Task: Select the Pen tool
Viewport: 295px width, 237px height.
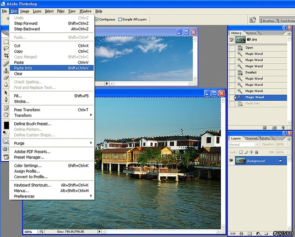Action: click(x=6, y=99)
